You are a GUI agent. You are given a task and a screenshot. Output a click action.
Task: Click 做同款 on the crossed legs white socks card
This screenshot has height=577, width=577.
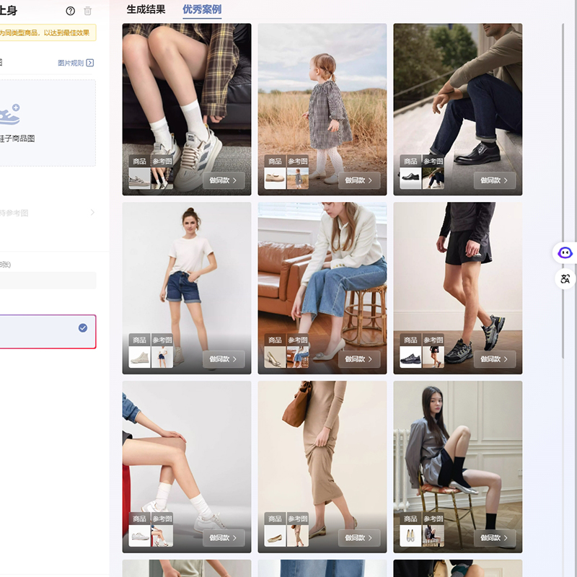coord(224,538)
